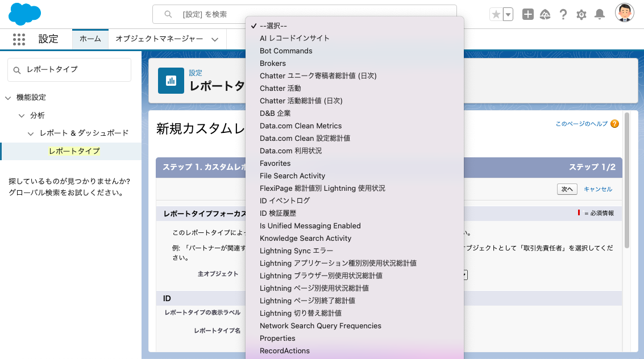Click the 次へ button
Image resolution: width=644 pixels, height=359 pixels.
(x=567, y=189)
